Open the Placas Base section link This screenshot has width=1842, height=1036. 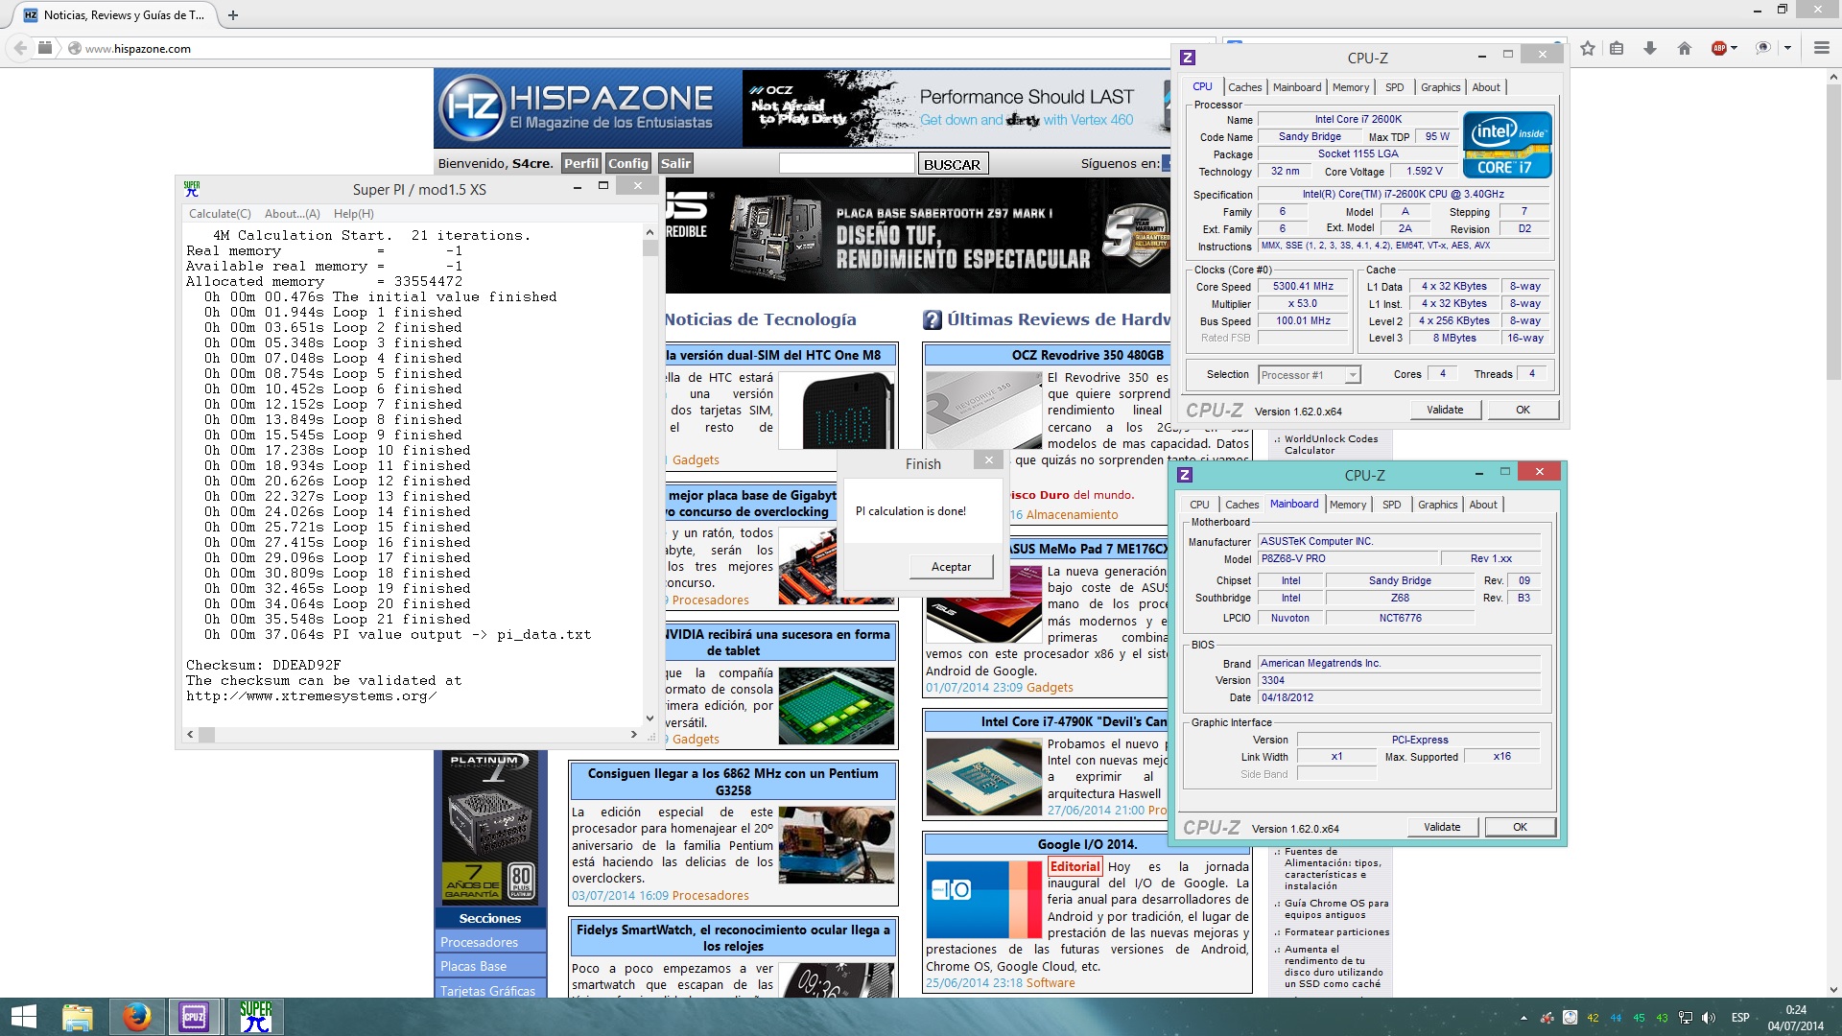[474, 967]
